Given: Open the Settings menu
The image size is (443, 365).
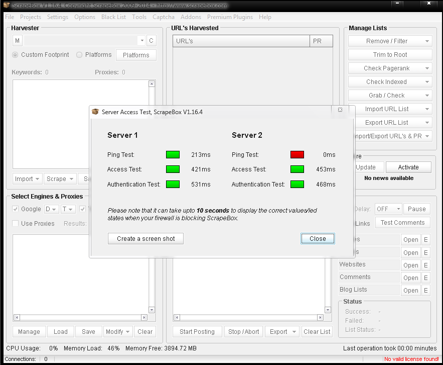Looking at the screenshot, I should (x=58, y=17).
